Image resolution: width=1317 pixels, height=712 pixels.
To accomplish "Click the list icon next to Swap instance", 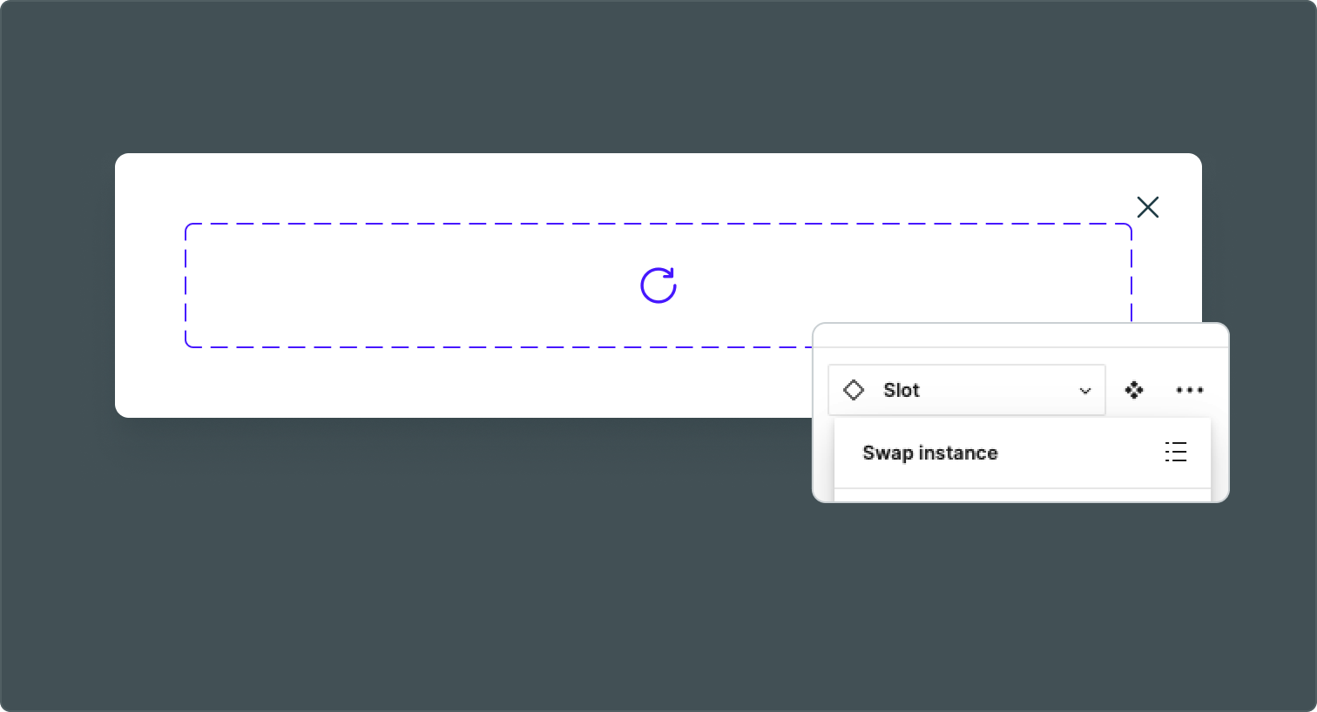I will (1176, 452).
